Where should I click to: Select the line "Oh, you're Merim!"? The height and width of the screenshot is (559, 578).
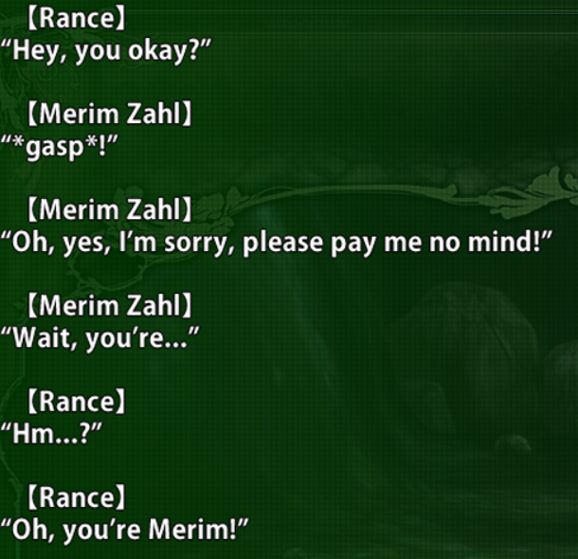tap(124, 531)
